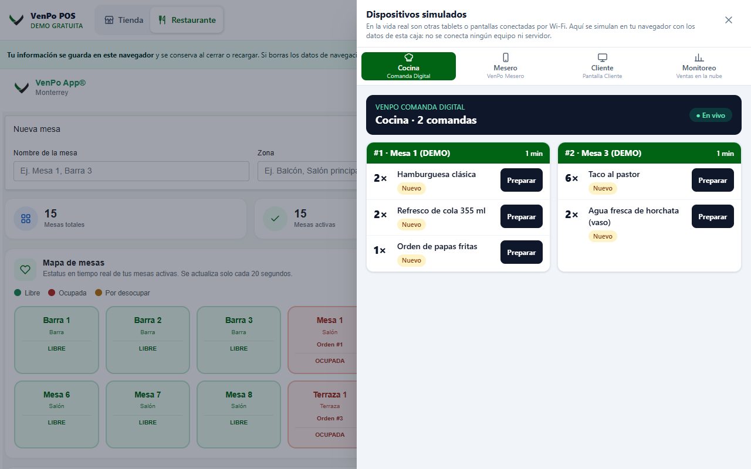Select the Mesero phone icon
The image size is (751, 469).
pos(506,57)
